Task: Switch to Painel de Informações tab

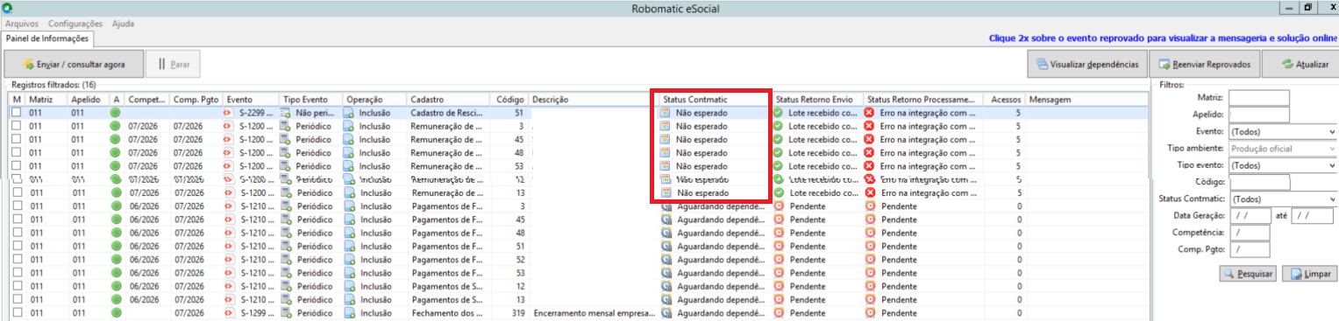Action: [46, 38]
